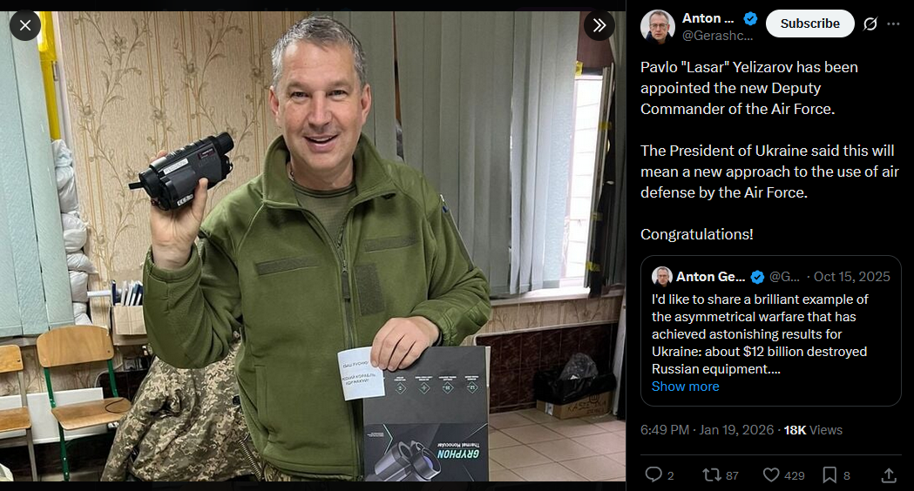This screenshot has height=491, width=914.
Task: Close the photo viewer with X icon
Action: [x=25, y=25]
